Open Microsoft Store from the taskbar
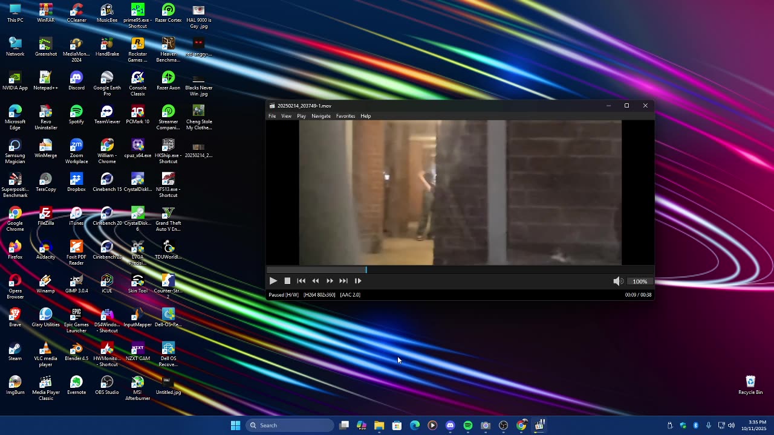The image size is (774, 435). [x=397, y=425]
